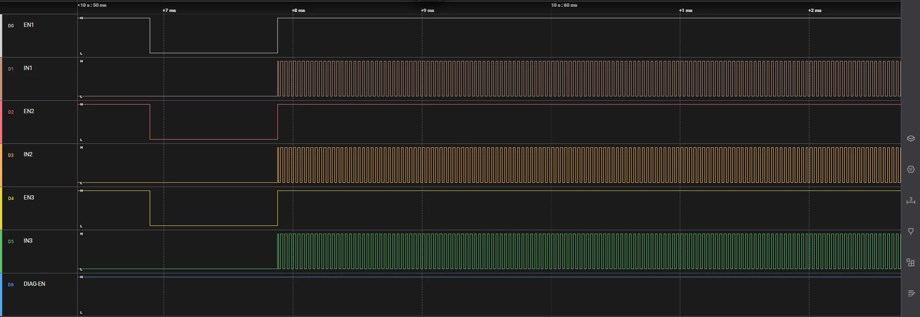Click the D5 channel number

point(11,242)
